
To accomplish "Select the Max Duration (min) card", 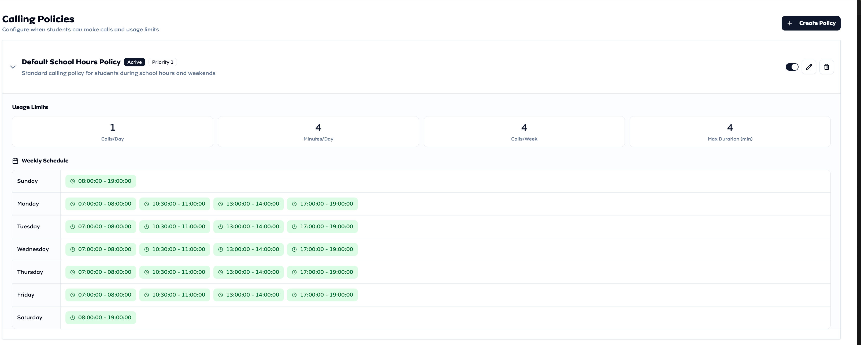I will [x=730, y=132].
